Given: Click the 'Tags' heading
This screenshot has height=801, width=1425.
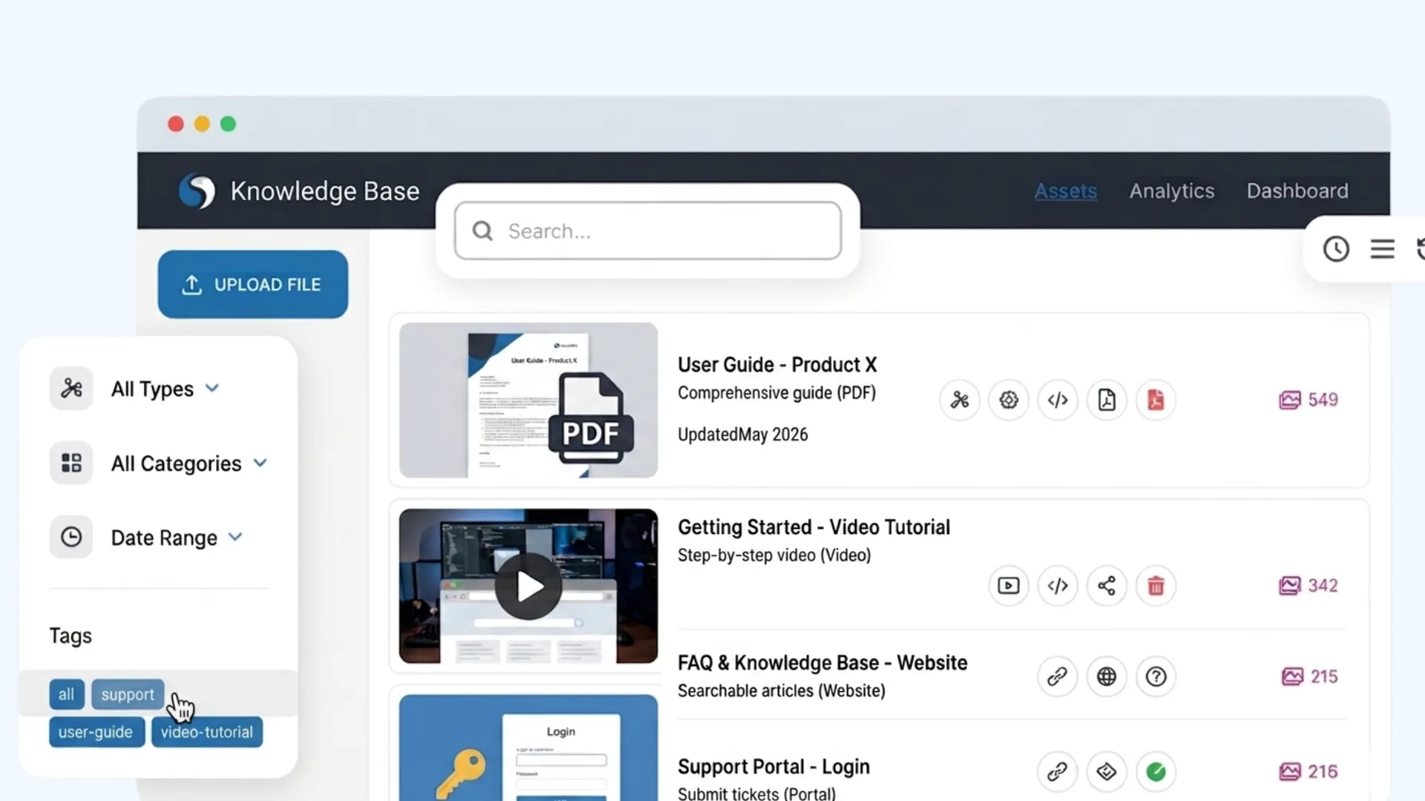Looking at the screenshot, I should (x=71, y=636).
